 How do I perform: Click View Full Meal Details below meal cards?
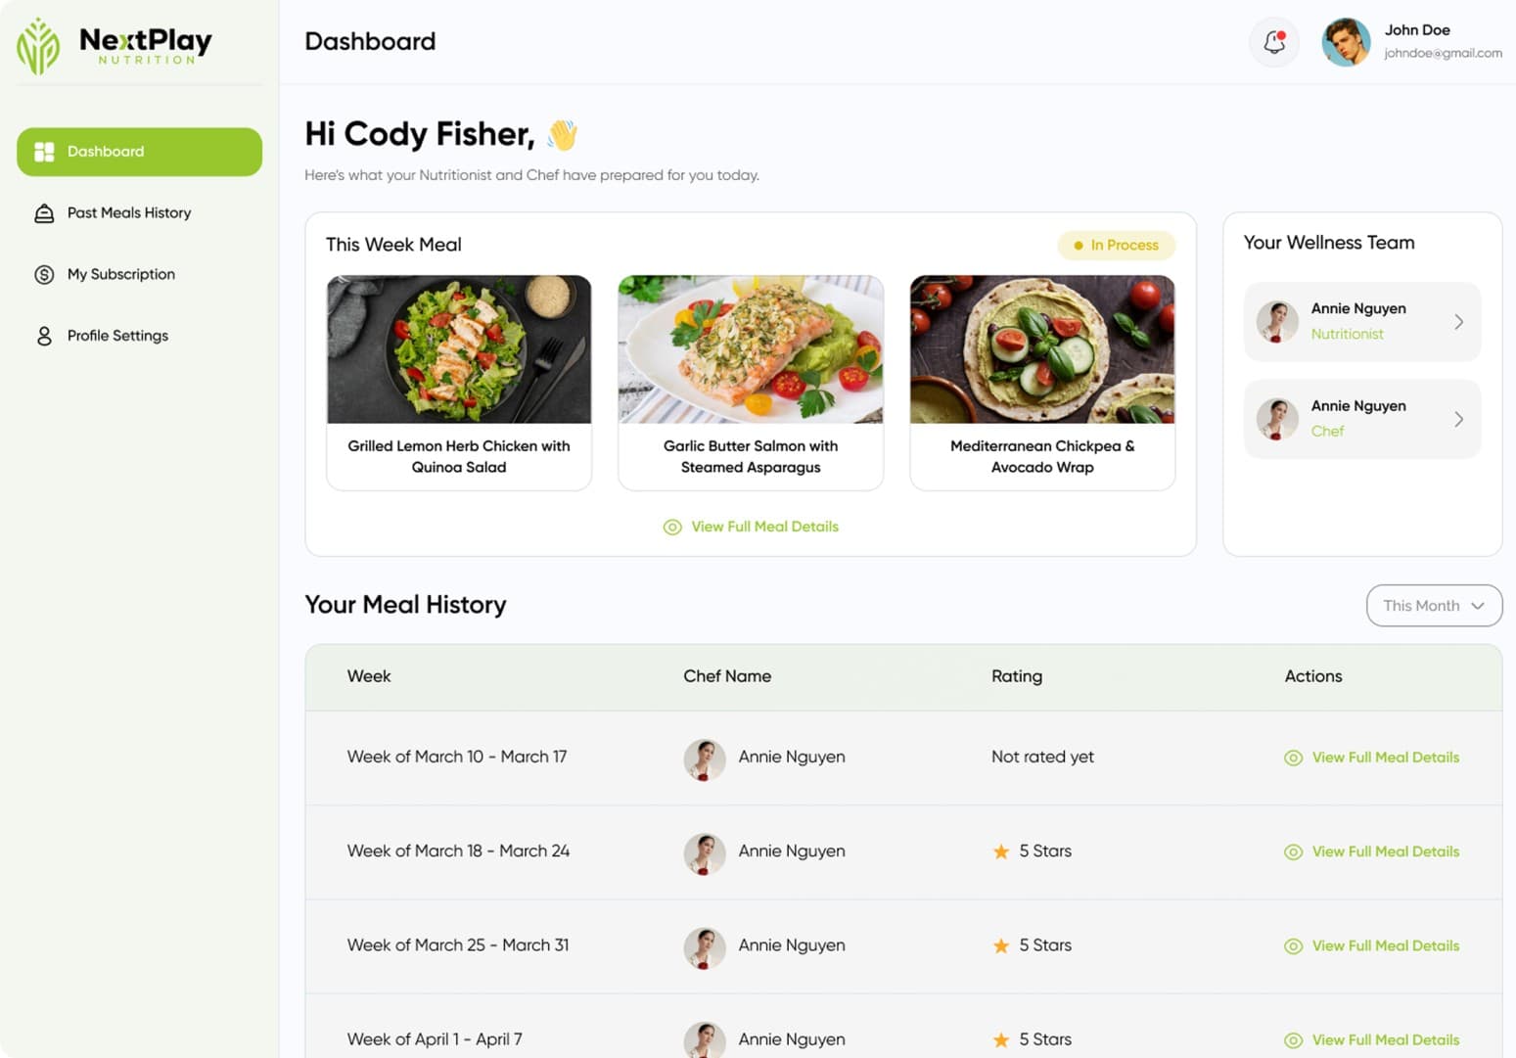(x=764, y=527)
